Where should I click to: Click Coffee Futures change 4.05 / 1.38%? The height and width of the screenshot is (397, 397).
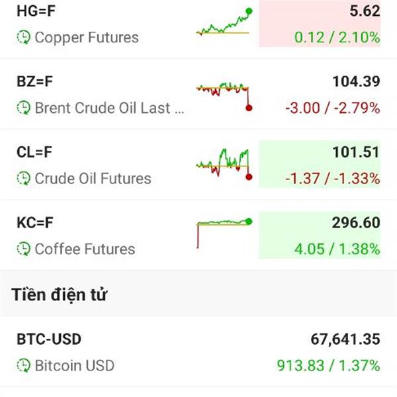pos(337,249)
